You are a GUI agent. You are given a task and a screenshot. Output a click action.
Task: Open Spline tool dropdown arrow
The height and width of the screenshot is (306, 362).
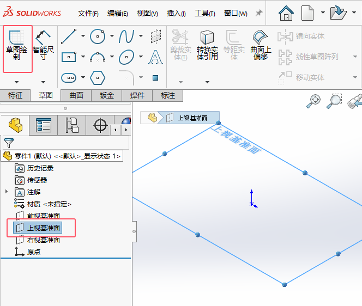click(x=141, y=36)
